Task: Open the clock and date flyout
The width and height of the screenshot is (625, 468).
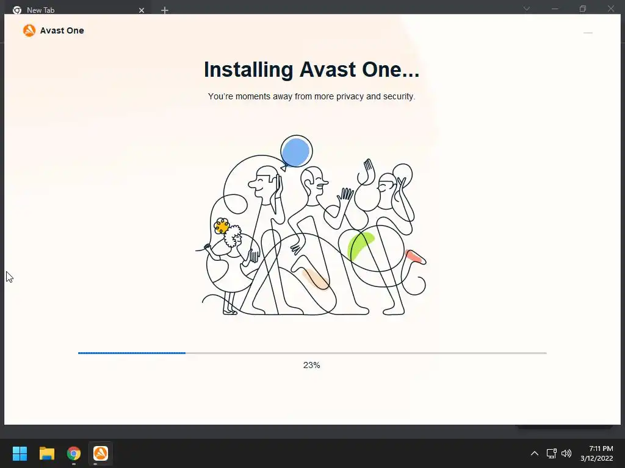Action: click(597, 453)
